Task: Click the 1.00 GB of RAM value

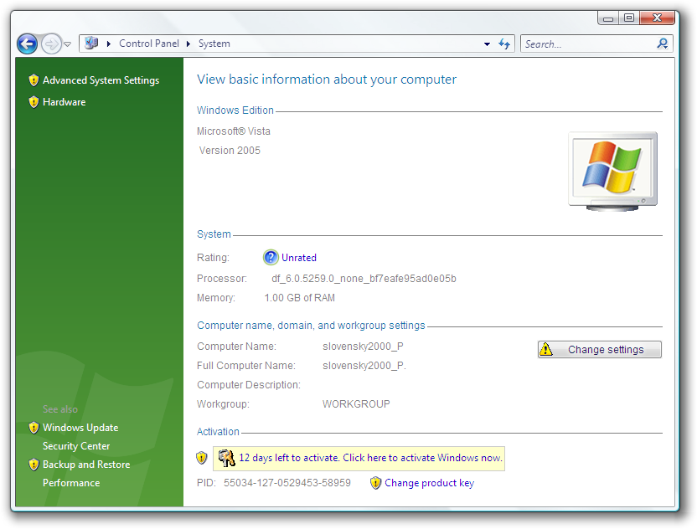Action: click(x=300, y=298)
